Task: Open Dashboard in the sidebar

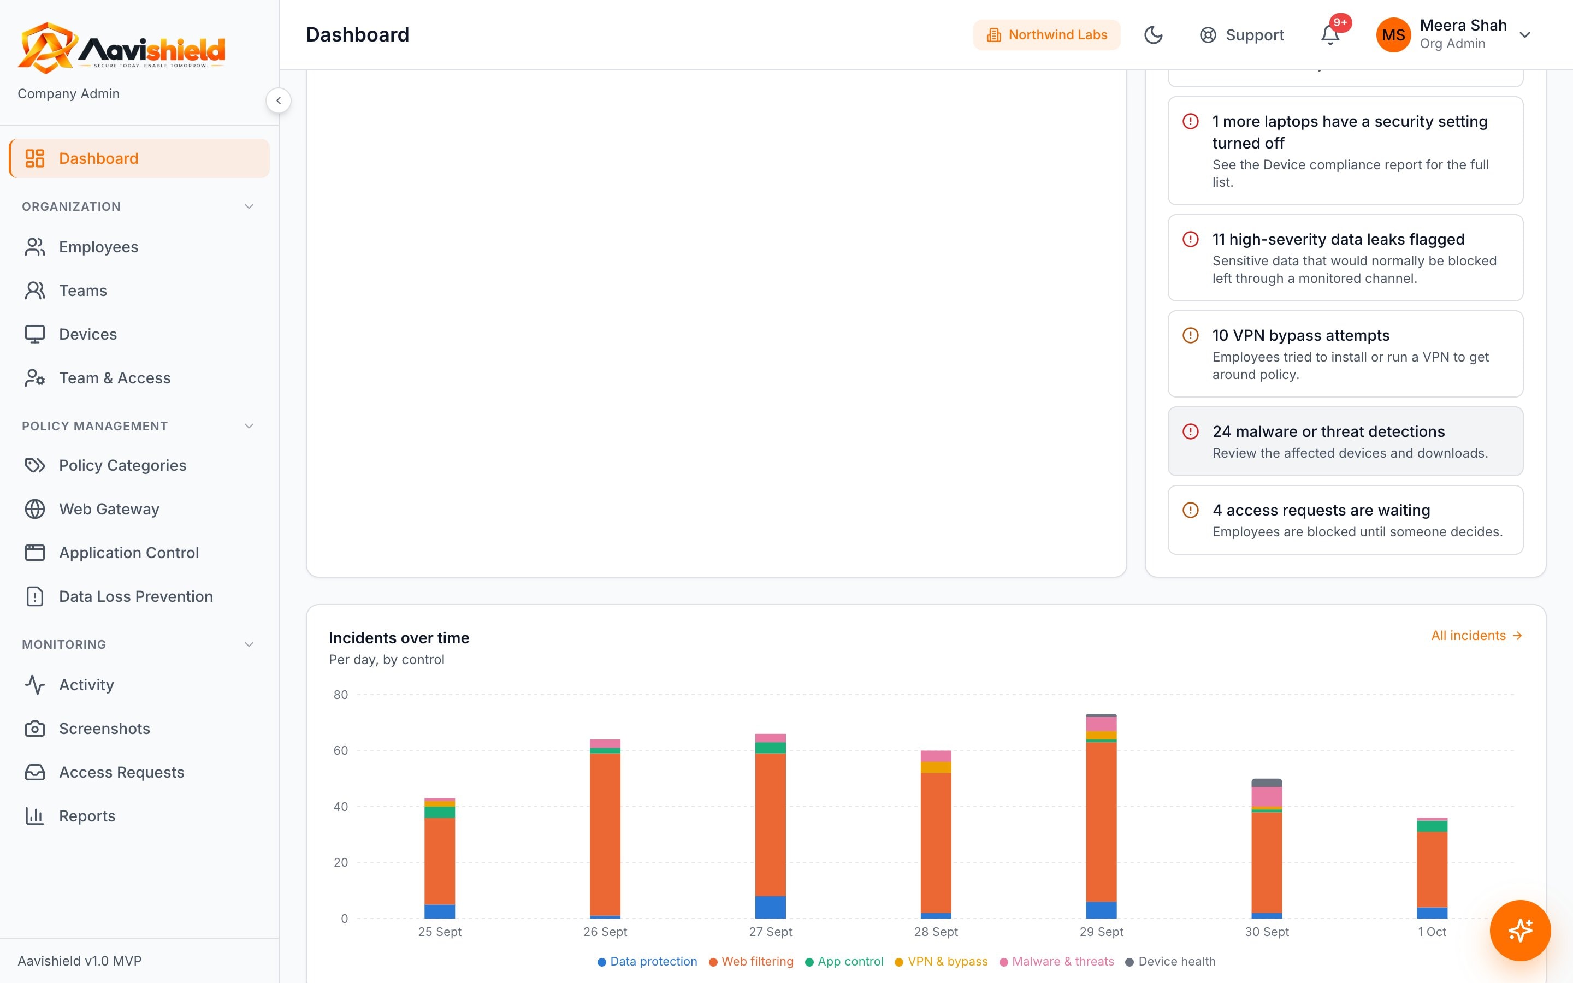Action: click(x=139, y=158)
